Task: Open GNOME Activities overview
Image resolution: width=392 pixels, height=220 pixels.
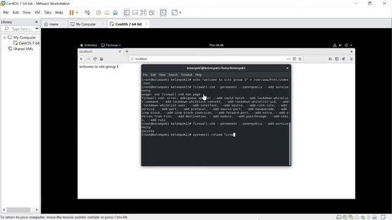Action: click(89, 45)
